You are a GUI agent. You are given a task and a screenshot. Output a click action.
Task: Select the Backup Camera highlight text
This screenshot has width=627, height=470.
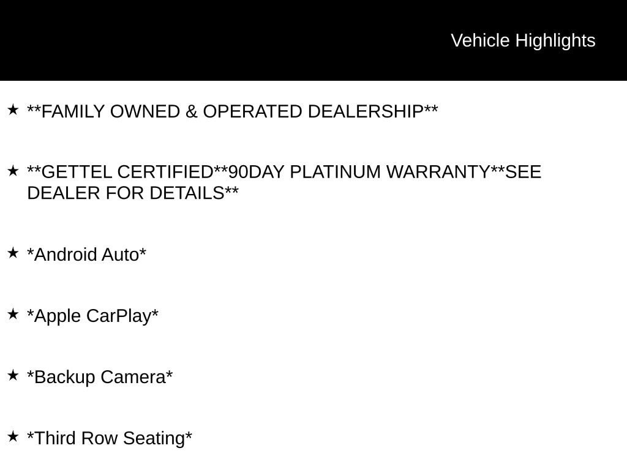click(100, 377)
